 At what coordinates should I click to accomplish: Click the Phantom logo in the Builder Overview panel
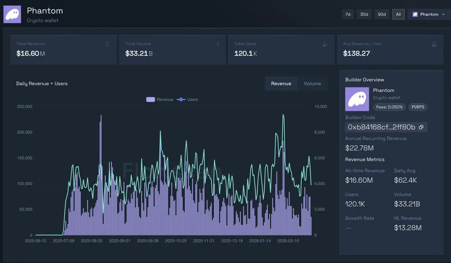click(x=357, y=99)
